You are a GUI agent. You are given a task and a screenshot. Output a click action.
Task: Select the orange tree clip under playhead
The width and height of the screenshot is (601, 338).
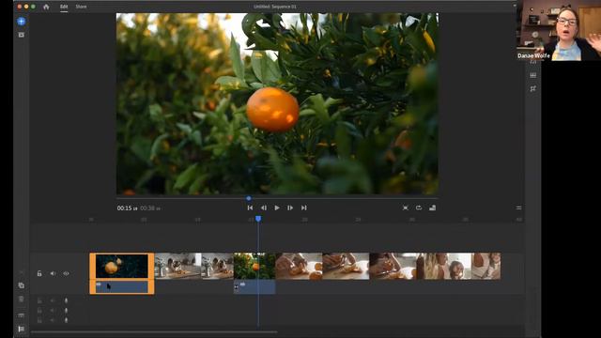[x=254, y=266]
